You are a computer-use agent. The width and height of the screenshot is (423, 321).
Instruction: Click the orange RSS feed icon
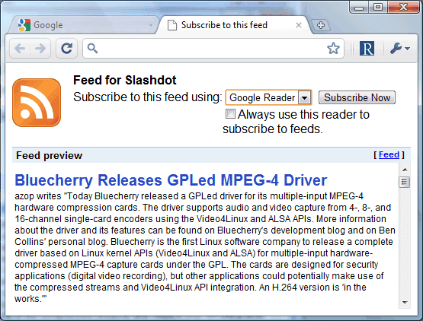[37, 103]
